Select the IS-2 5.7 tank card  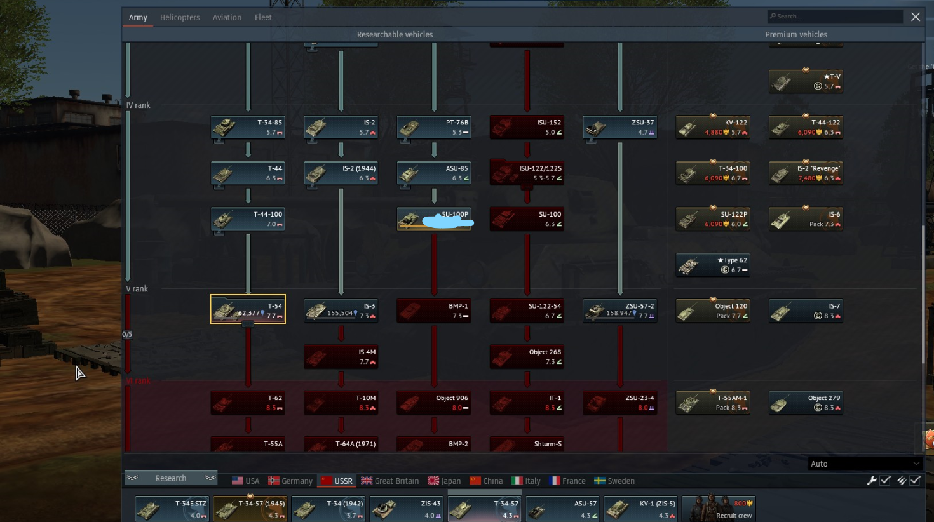341,127
